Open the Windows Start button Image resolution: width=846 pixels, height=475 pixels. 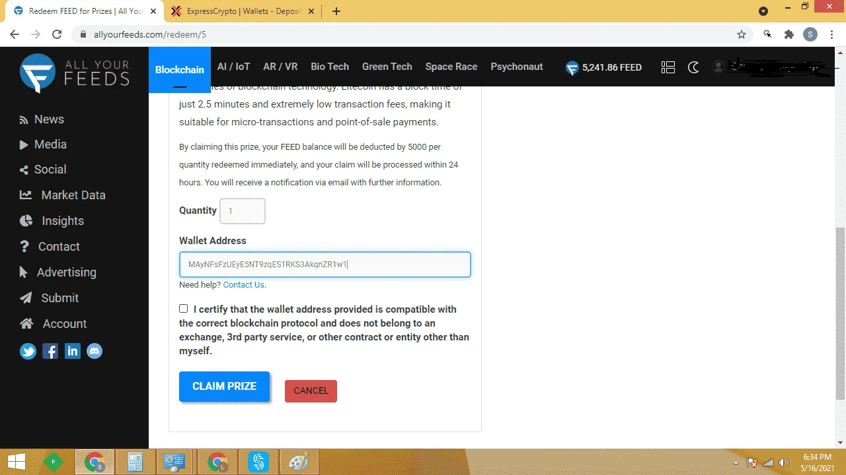coord(17,462)
